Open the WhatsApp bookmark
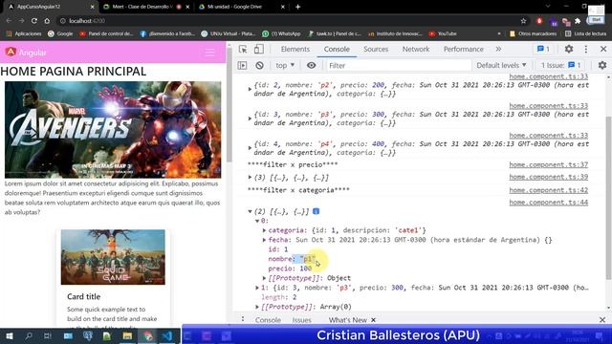This screenshot has height=344, width=612. click(x=281, y=34)
